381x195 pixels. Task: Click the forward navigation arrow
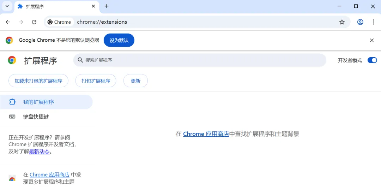click(21, 22)
